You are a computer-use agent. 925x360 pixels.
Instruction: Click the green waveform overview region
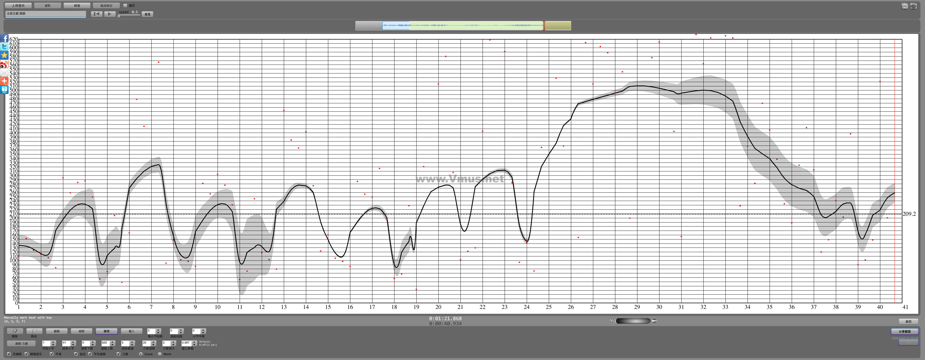coord(476,26)
